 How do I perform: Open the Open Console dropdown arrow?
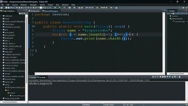click(182, 77)
